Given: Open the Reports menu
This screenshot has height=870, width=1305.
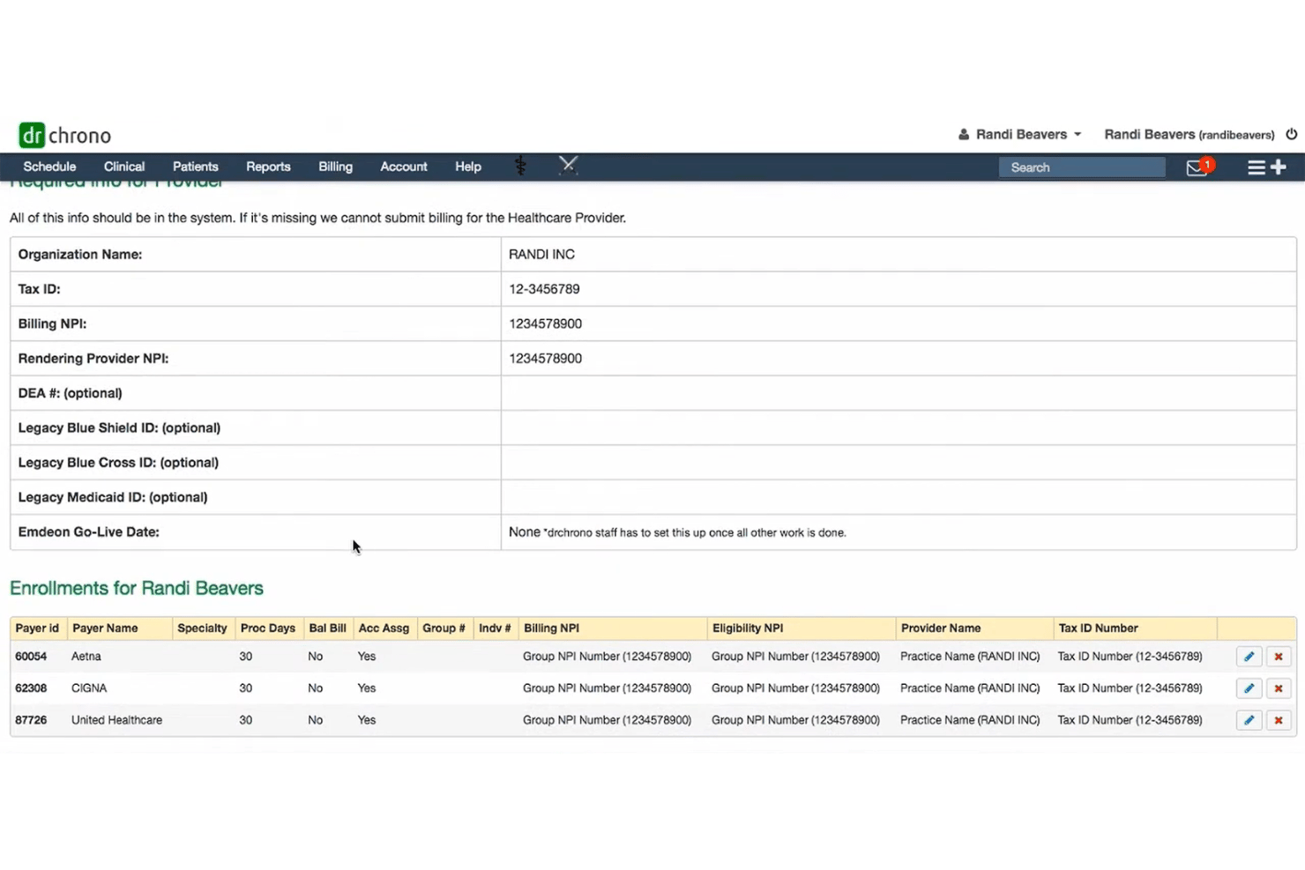Looking at the screenshot, I should [x=268, y=167].
